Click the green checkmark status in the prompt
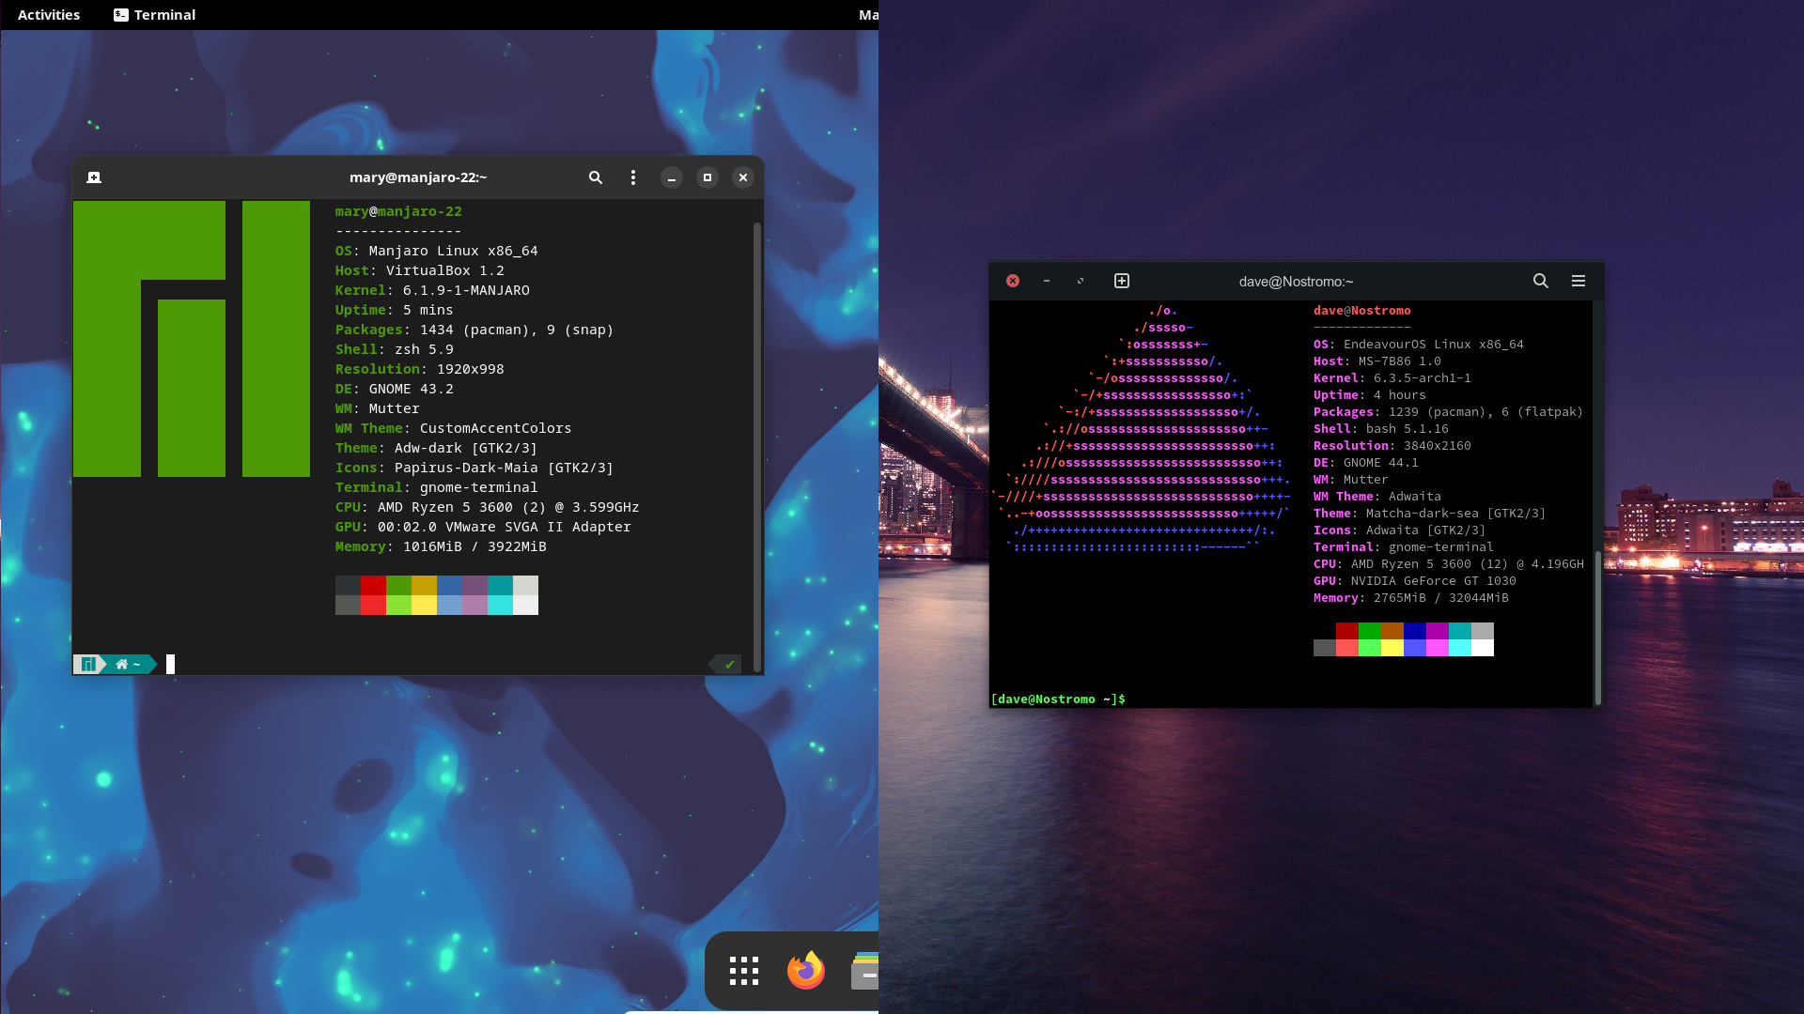Screen dimensions: 1804x1014 729,665
